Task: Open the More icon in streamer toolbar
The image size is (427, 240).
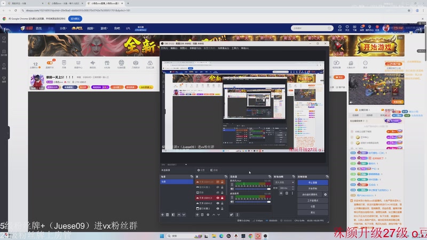Action: pyautogui.click(x=365, y=64)
